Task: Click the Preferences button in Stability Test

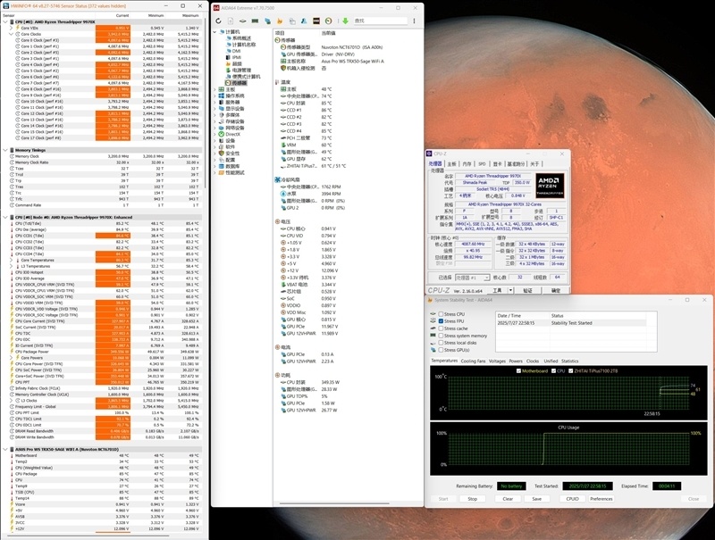Action: tap(601, 499)
